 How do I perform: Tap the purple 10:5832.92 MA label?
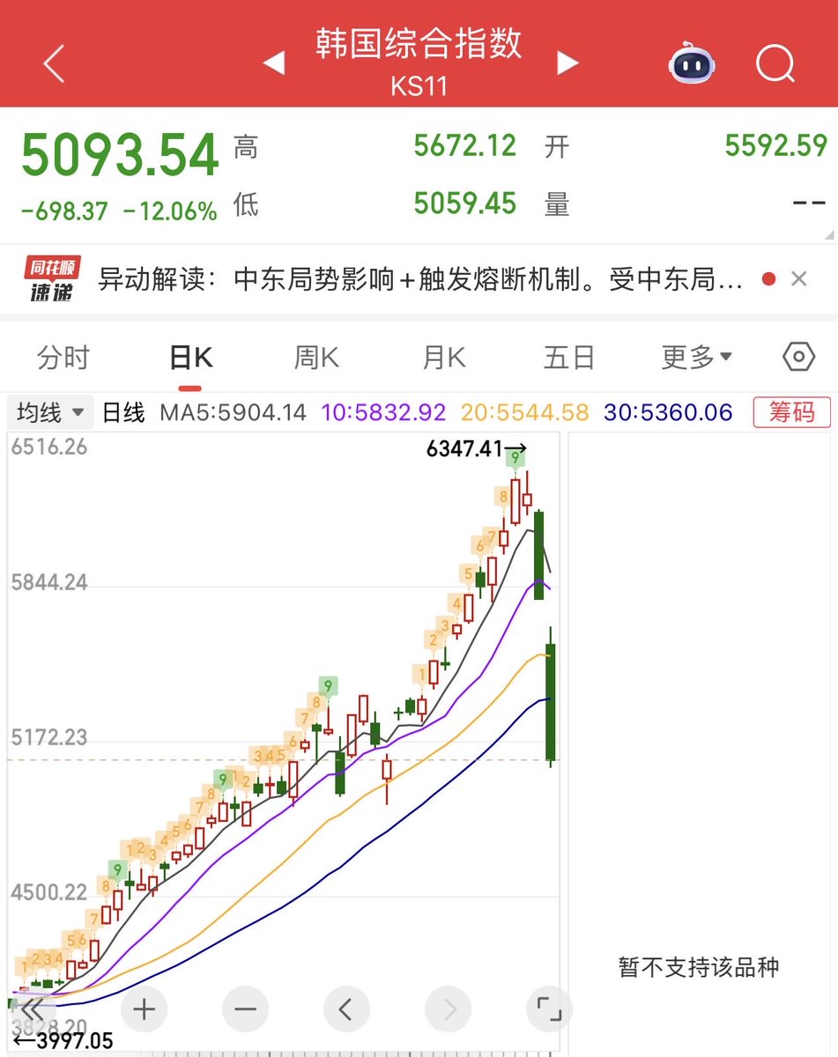[x=384, y=411]
